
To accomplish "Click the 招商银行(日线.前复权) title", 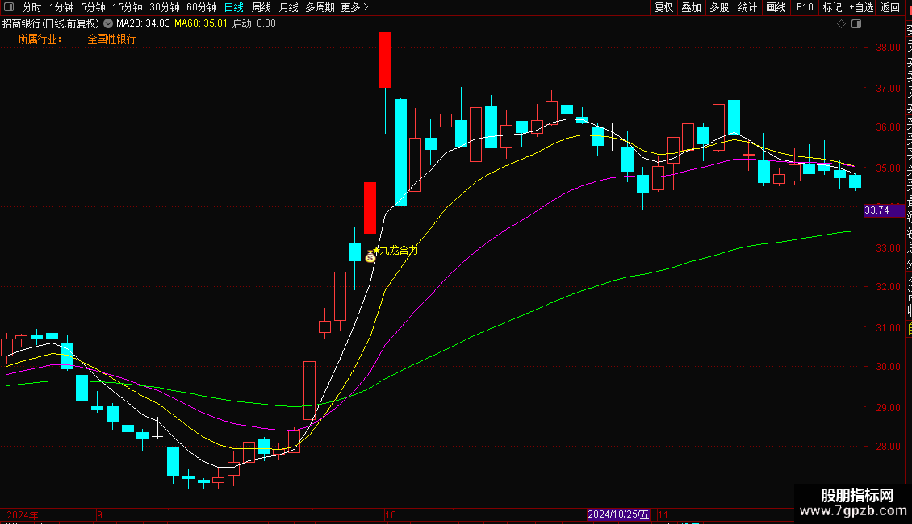I will coord(51,24).
